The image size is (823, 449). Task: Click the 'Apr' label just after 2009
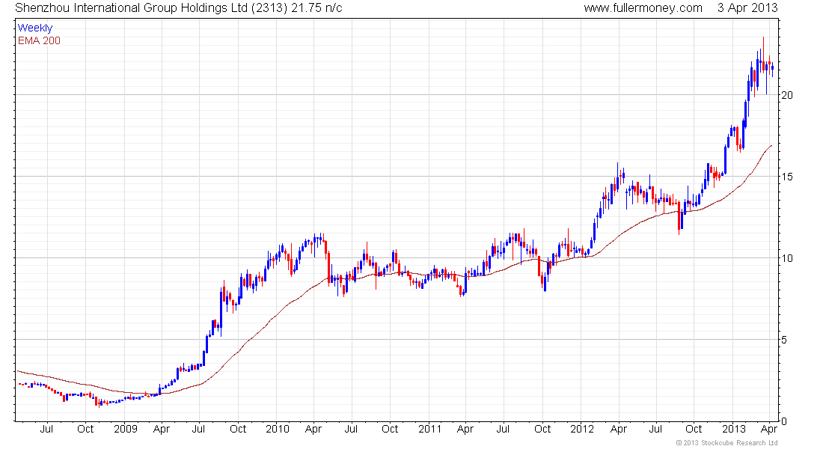(x=161, y=429)
